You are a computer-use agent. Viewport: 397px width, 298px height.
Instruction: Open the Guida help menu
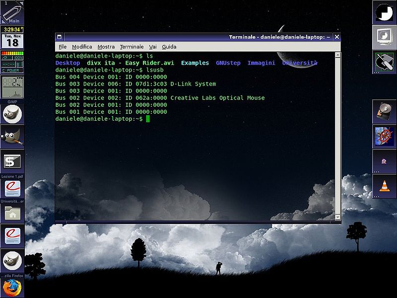point(169,47)
